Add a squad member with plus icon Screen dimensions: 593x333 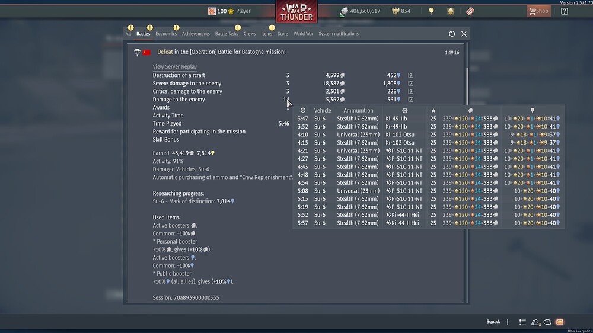tap(508, 322)
